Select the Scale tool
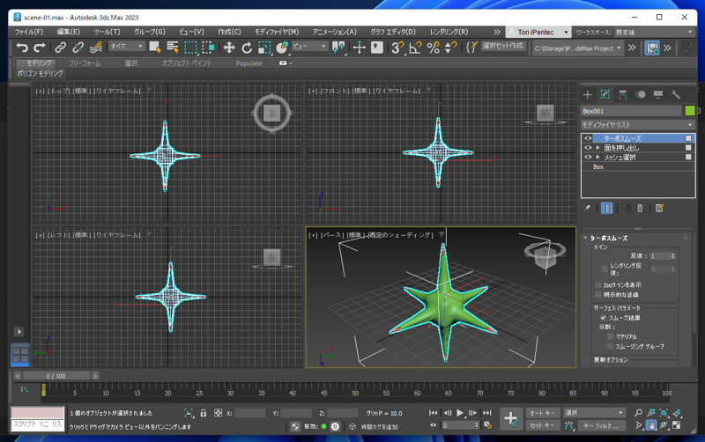Viewport: 705px width, 442px height. click(264, 48)
